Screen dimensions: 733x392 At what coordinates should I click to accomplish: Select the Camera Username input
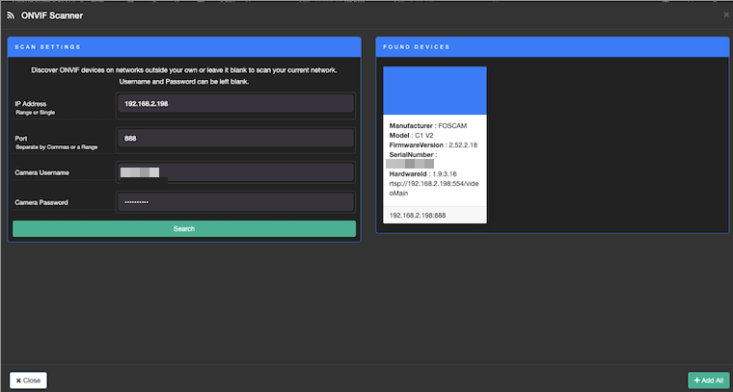pyautogui.click(x=235, y=172)
